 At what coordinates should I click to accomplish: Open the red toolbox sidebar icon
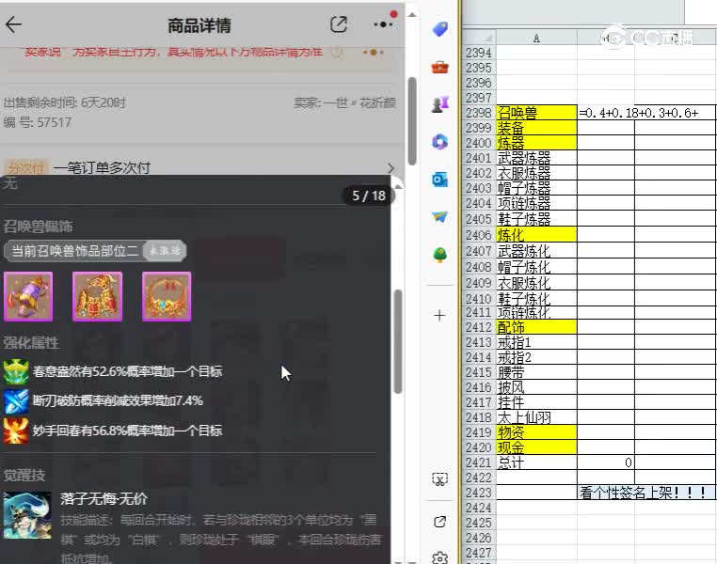pyautogui.click(x=440, y=68)
